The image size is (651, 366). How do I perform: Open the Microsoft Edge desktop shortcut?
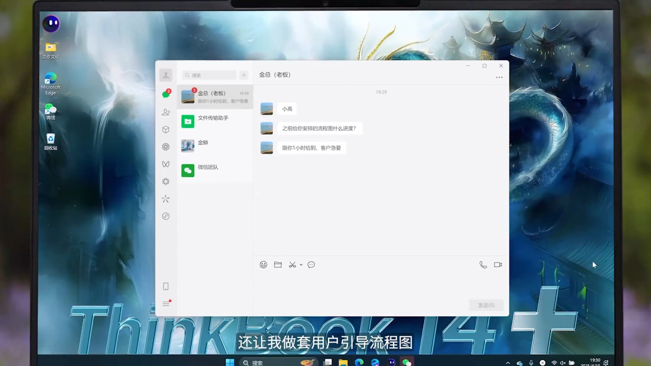coord(51,84)
